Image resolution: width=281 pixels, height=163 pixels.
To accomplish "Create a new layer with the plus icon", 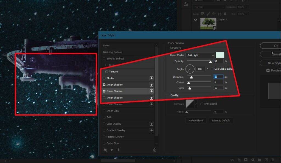I will pos(266,160).
